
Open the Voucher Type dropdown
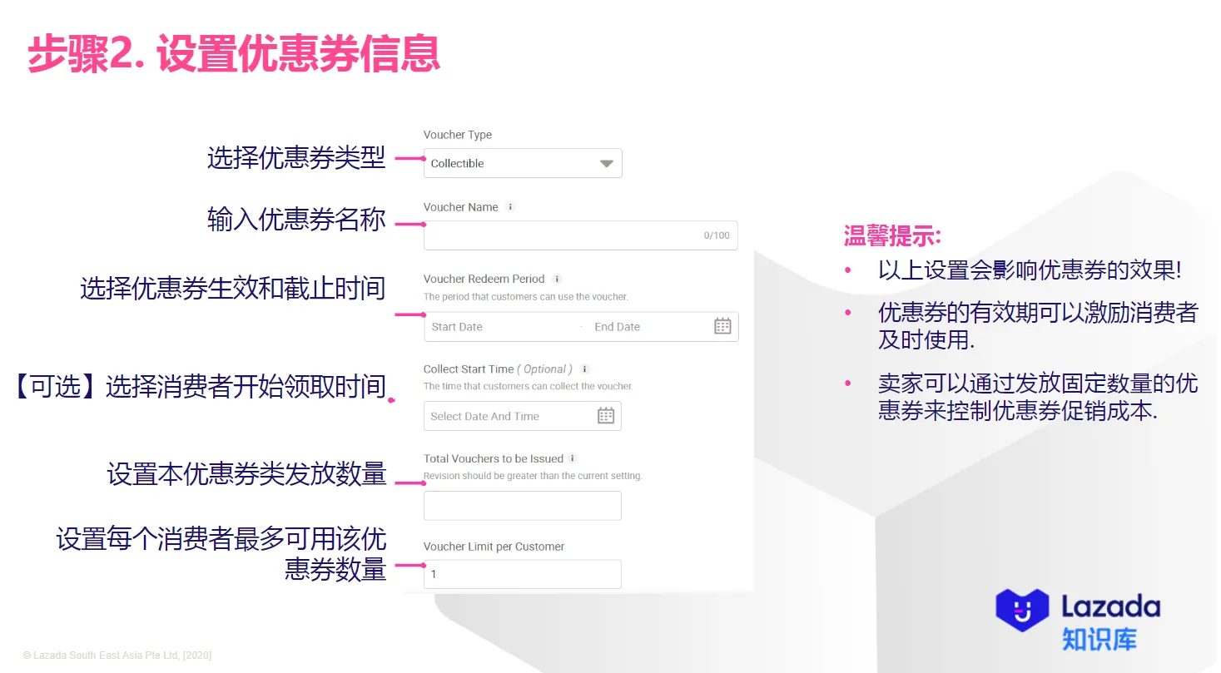pyautogui.click(x=522, y=163)
